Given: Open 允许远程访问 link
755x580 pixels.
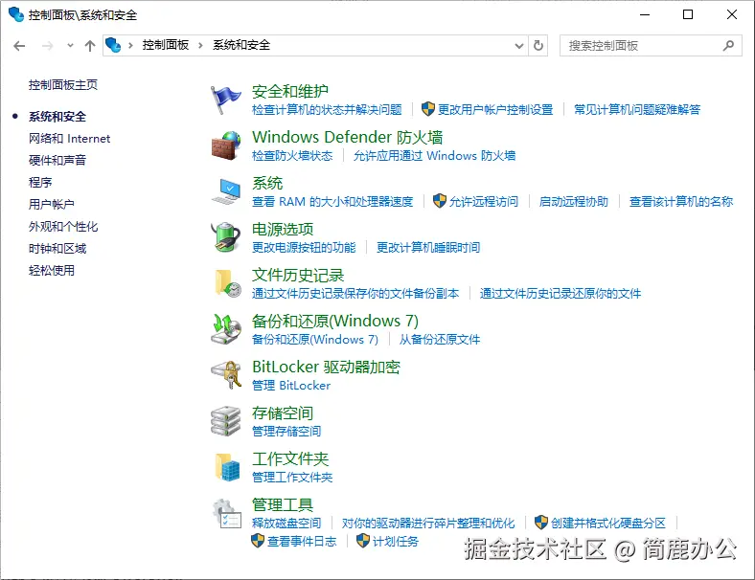Looking at the screenshot, I should [484, 202].
